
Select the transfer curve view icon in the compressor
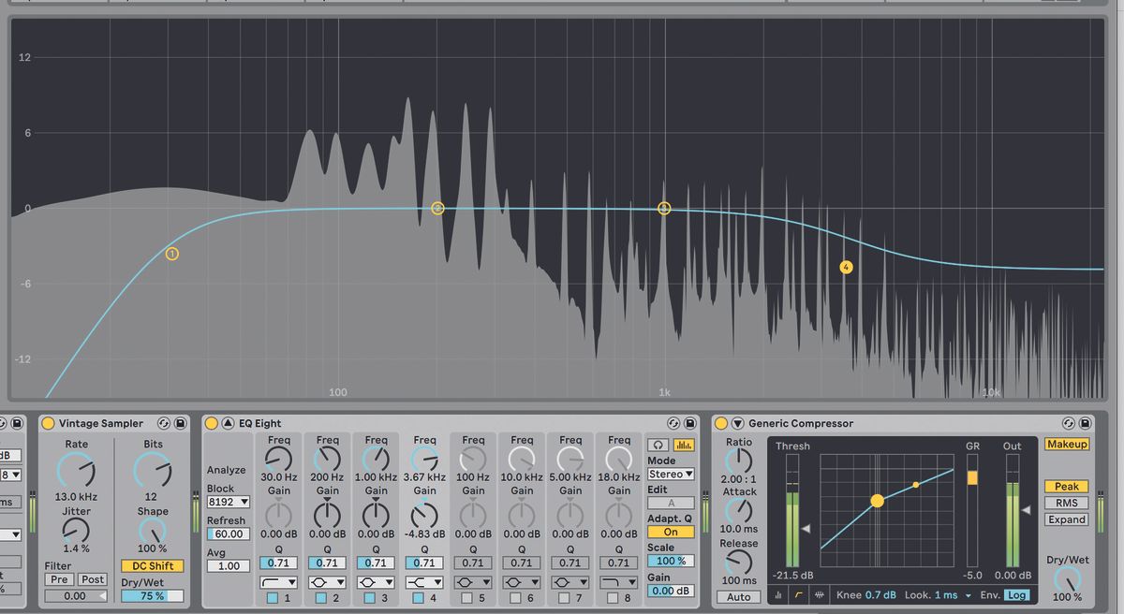click(798, 593)
